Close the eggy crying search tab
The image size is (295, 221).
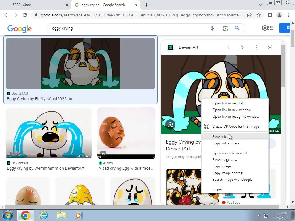[x=136, y=5]
